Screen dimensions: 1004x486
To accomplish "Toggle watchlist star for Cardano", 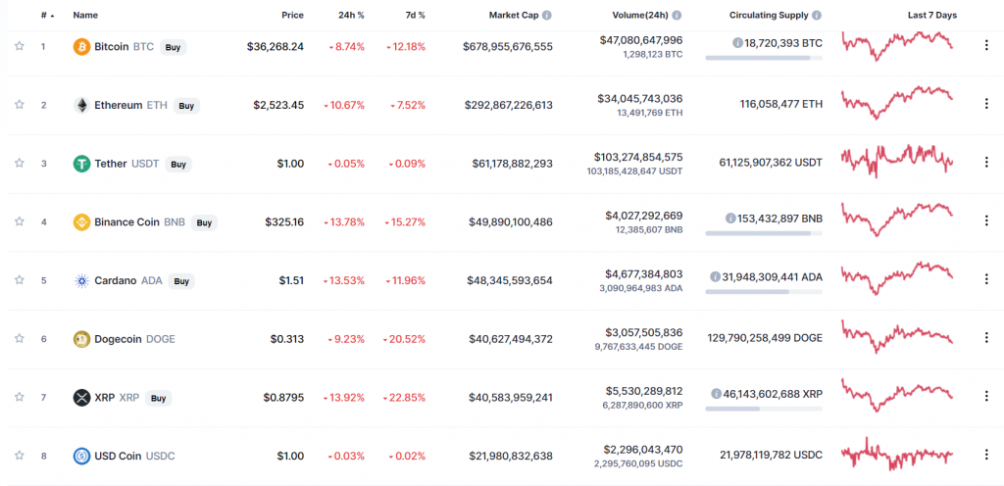I will coord(19,281).
